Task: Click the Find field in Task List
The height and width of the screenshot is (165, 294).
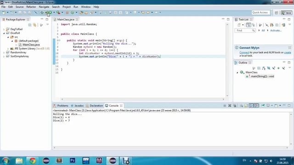Action: click(x=245, y=30)
